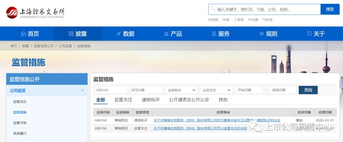Click the document icon beside 披露

[71, 34]
